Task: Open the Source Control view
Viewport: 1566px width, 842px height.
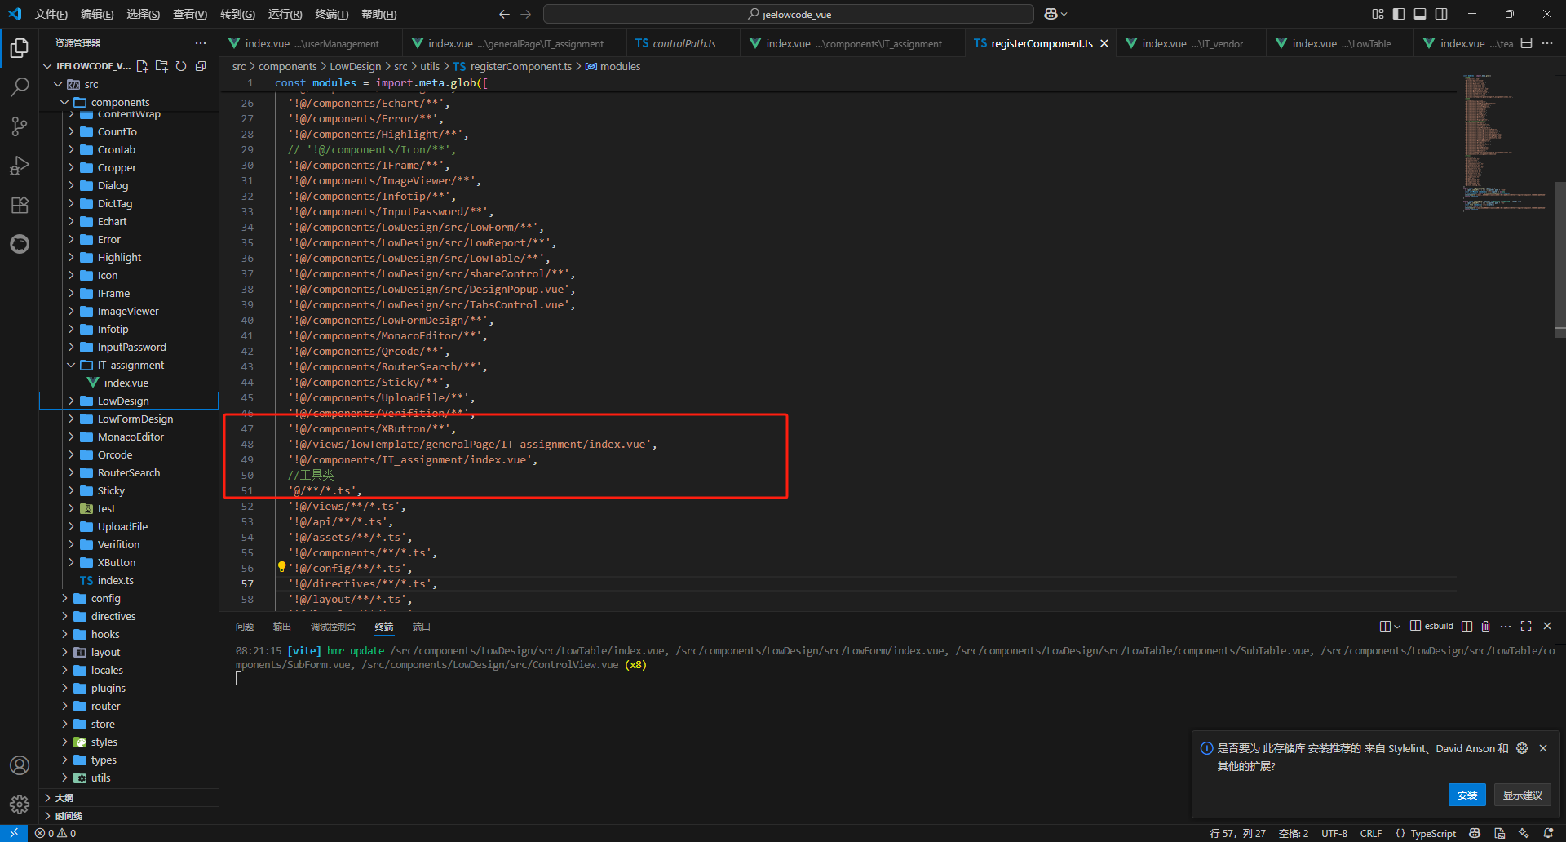Action: coord(20,126)
